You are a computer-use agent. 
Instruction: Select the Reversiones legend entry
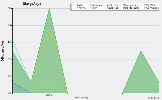pyautogui.click(x=151, y=8)
